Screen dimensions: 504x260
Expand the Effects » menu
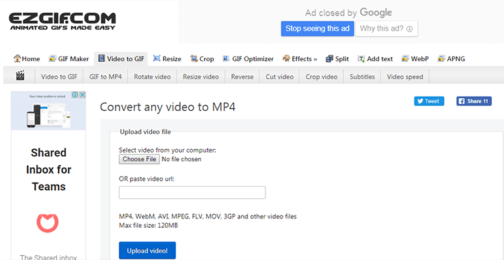[300, 59]
